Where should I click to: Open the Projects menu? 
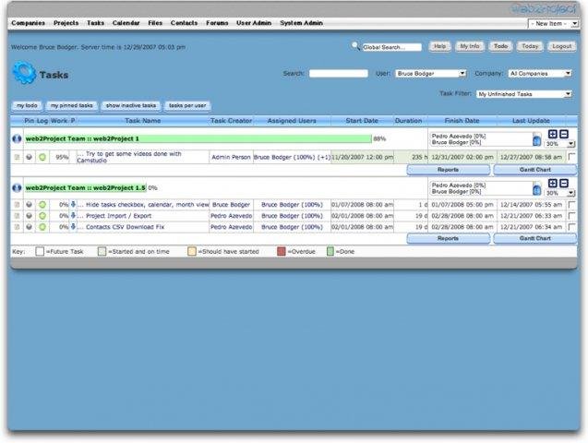66,23
